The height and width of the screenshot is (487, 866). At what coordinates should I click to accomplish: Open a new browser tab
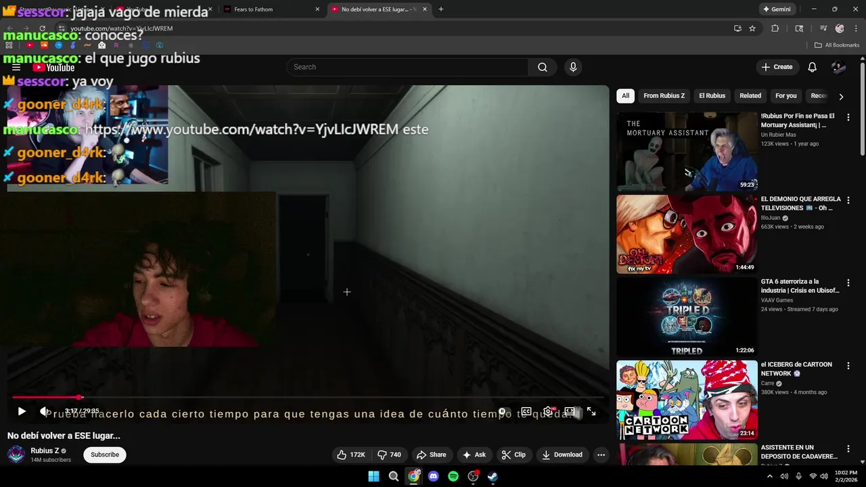(440, 9)
